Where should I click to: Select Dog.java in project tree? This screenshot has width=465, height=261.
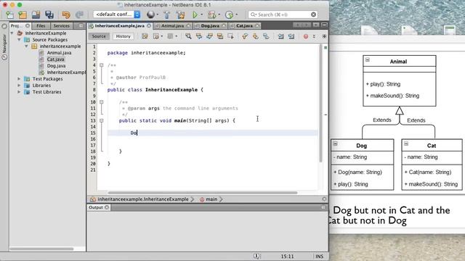tap(56, 66)
